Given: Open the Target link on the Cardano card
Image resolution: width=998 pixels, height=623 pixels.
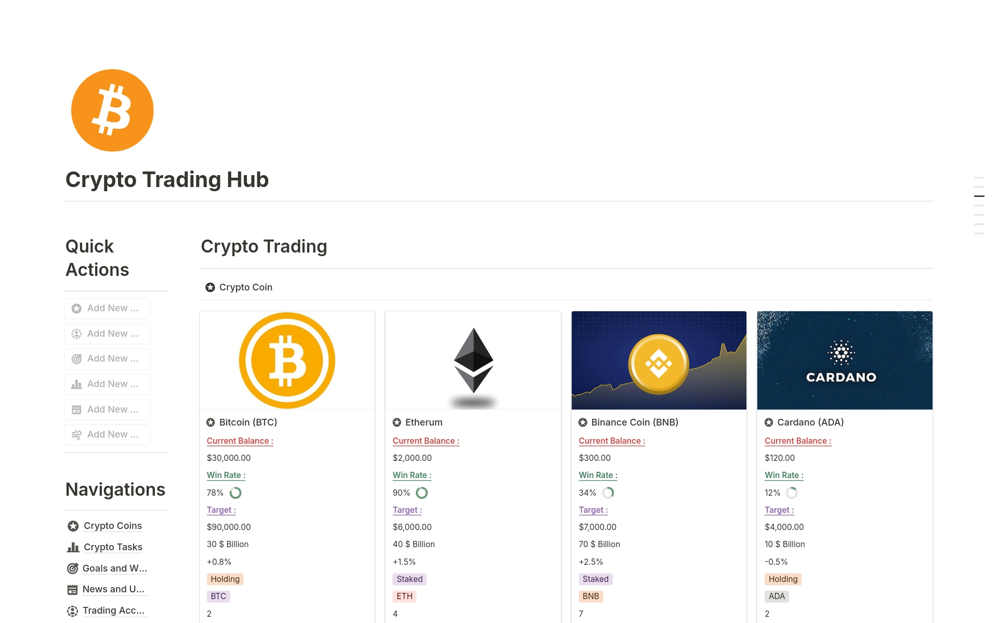Looking at the screenshot, I should click(779, 510).
